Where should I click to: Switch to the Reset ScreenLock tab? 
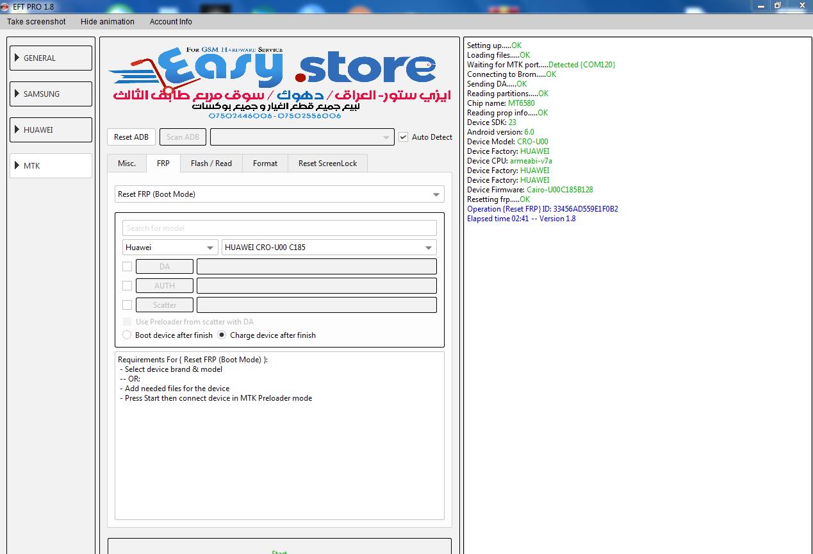point(328,164)
